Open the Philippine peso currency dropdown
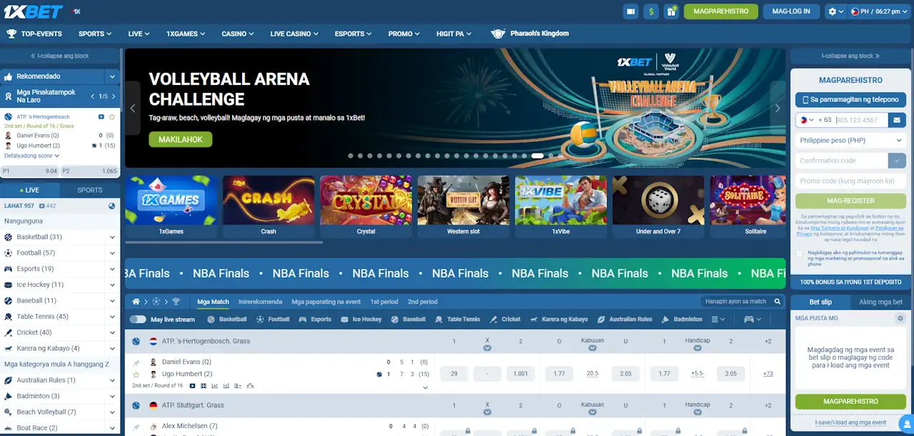 pos(850,141)
